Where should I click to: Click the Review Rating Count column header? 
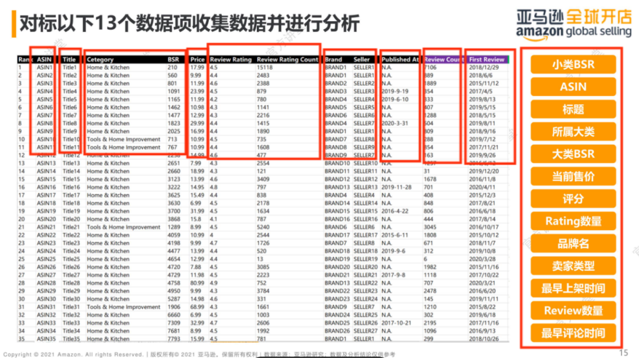288,60
